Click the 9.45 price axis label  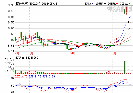coord(11,11)
